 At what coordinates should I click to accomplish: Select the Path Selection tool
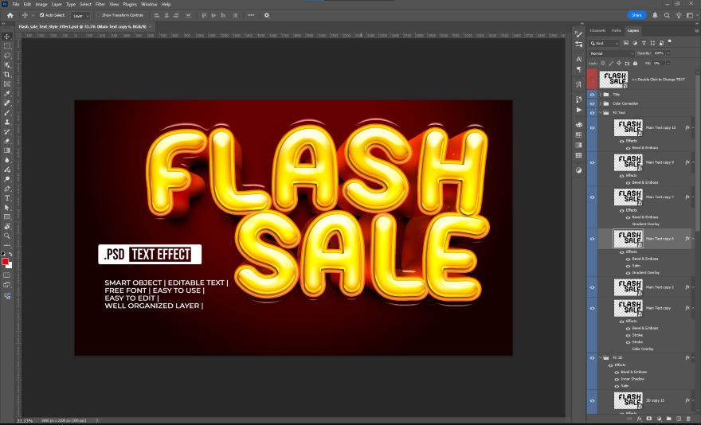(x=6, y=208)
